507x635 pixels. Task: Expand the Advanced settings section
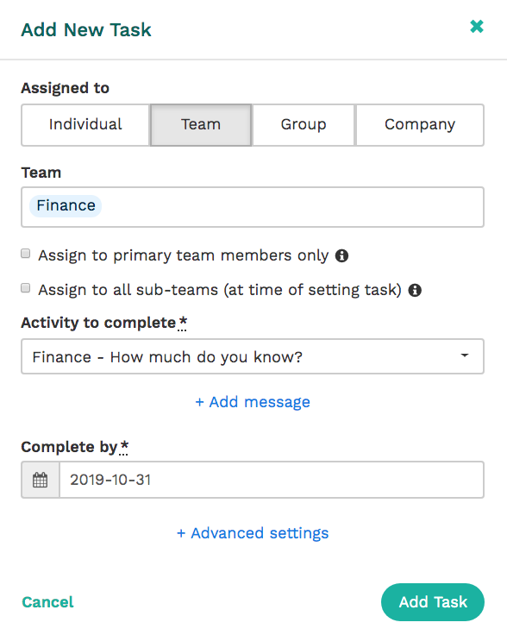[x=253, y=533]
